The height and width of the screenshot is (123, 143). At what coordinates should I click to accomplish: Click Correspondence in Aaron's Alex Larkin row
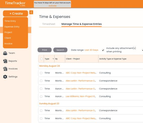(108, 89)
